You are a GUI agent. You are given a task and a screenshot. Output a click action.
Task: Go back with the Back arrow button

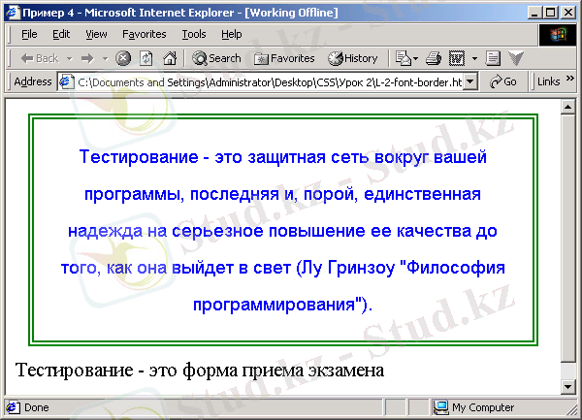(40, 58)
